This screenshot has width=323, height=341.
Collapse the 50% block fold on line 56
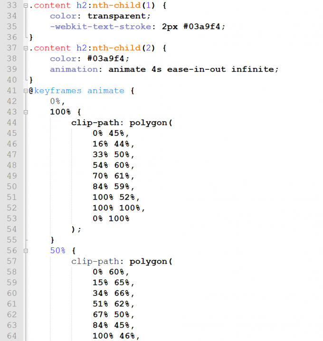coord(26,251)
